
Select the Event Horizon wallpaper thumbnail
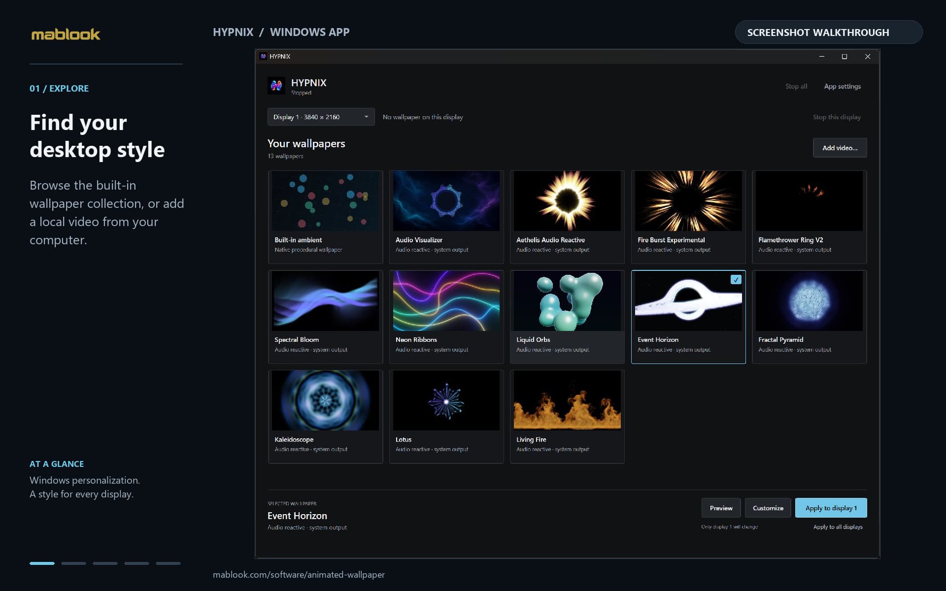(688, 301)
